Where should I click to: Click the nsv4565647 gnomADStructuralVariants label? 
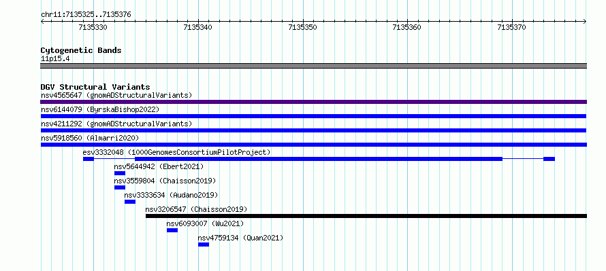[116, 95]
